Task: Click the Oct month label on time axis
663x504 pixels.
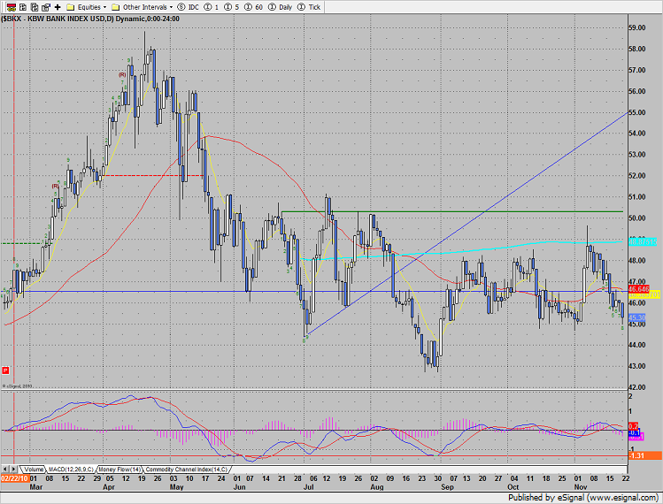Action: pos(513,487)
